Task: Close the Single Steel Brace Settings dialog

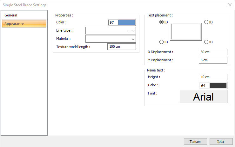Action: tap(230, 5)
